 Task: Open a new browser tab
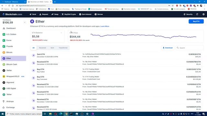click(x=55, y=2)
